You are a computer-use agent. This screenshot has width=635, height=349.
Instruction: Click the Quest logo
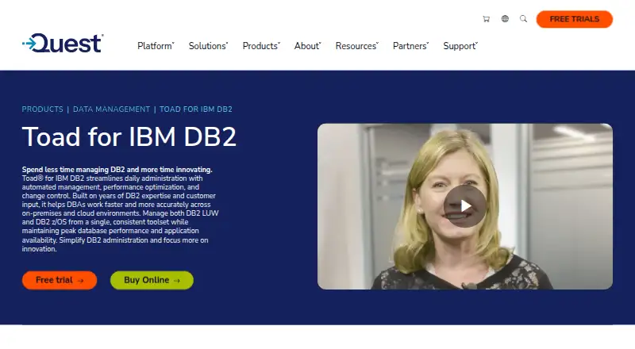[x=63, y=44]
